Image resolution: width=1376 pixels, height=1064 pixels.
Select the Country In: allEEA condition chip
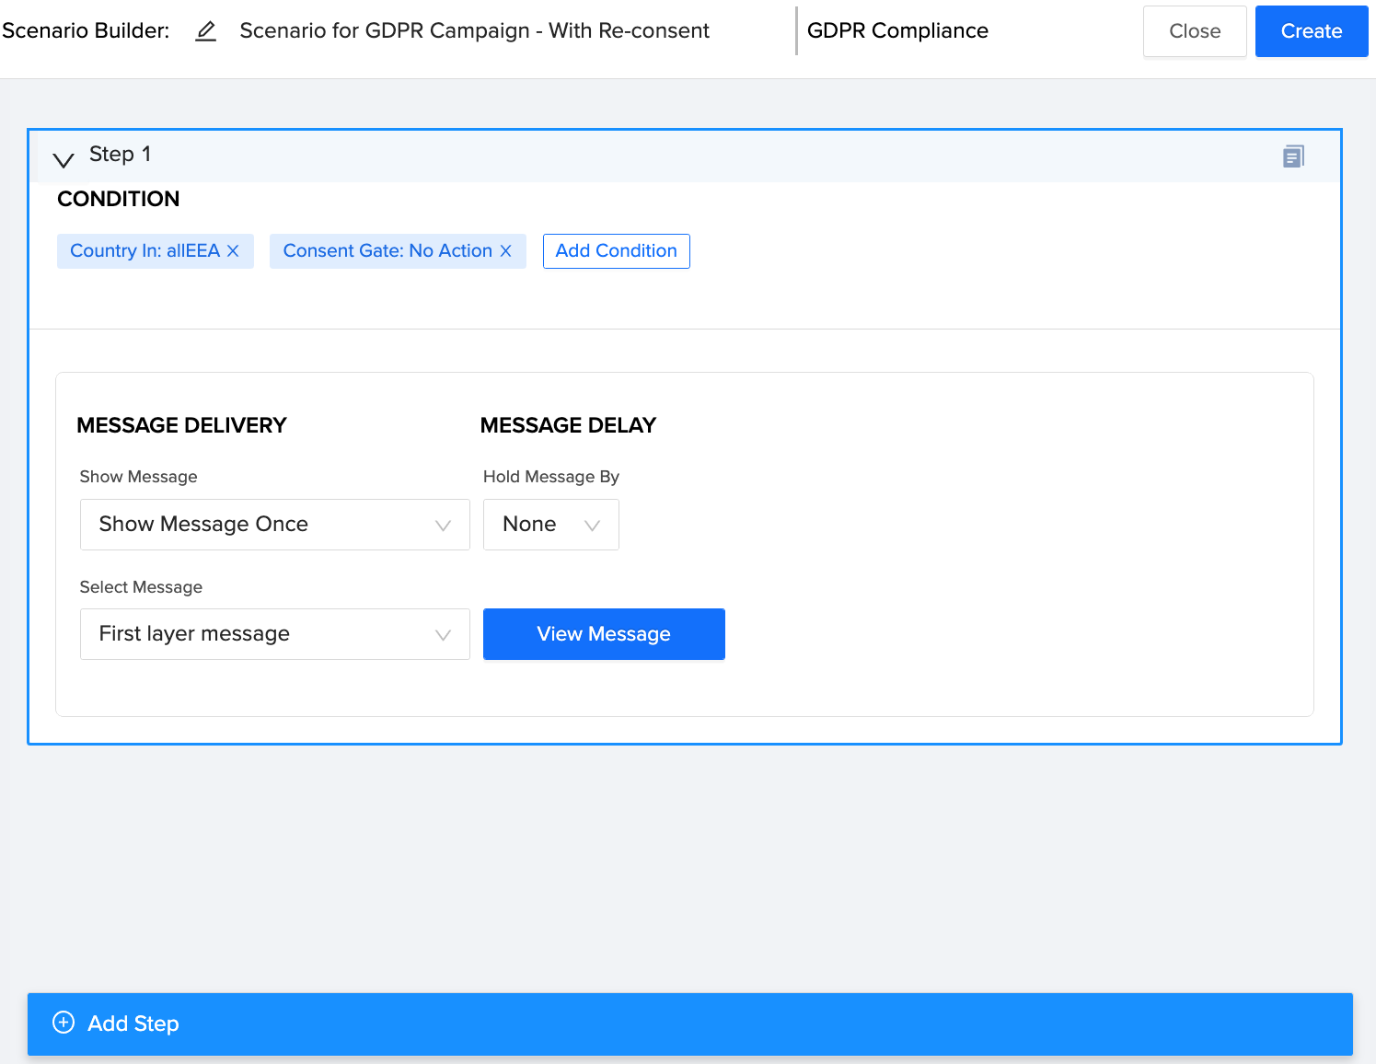[143, 250]
